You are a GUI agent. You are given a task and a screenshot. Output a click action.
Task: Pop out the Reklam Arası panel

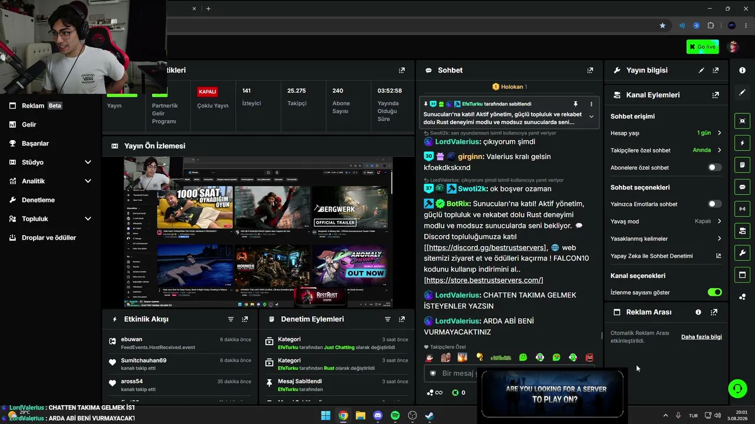point(714,312)
